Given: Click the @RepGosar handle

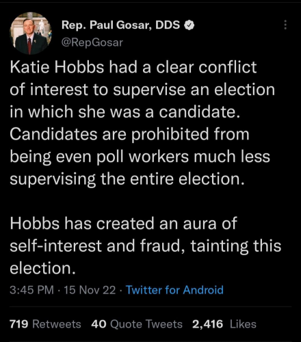Looking at the screenshot, I should (x=92, y=42).
